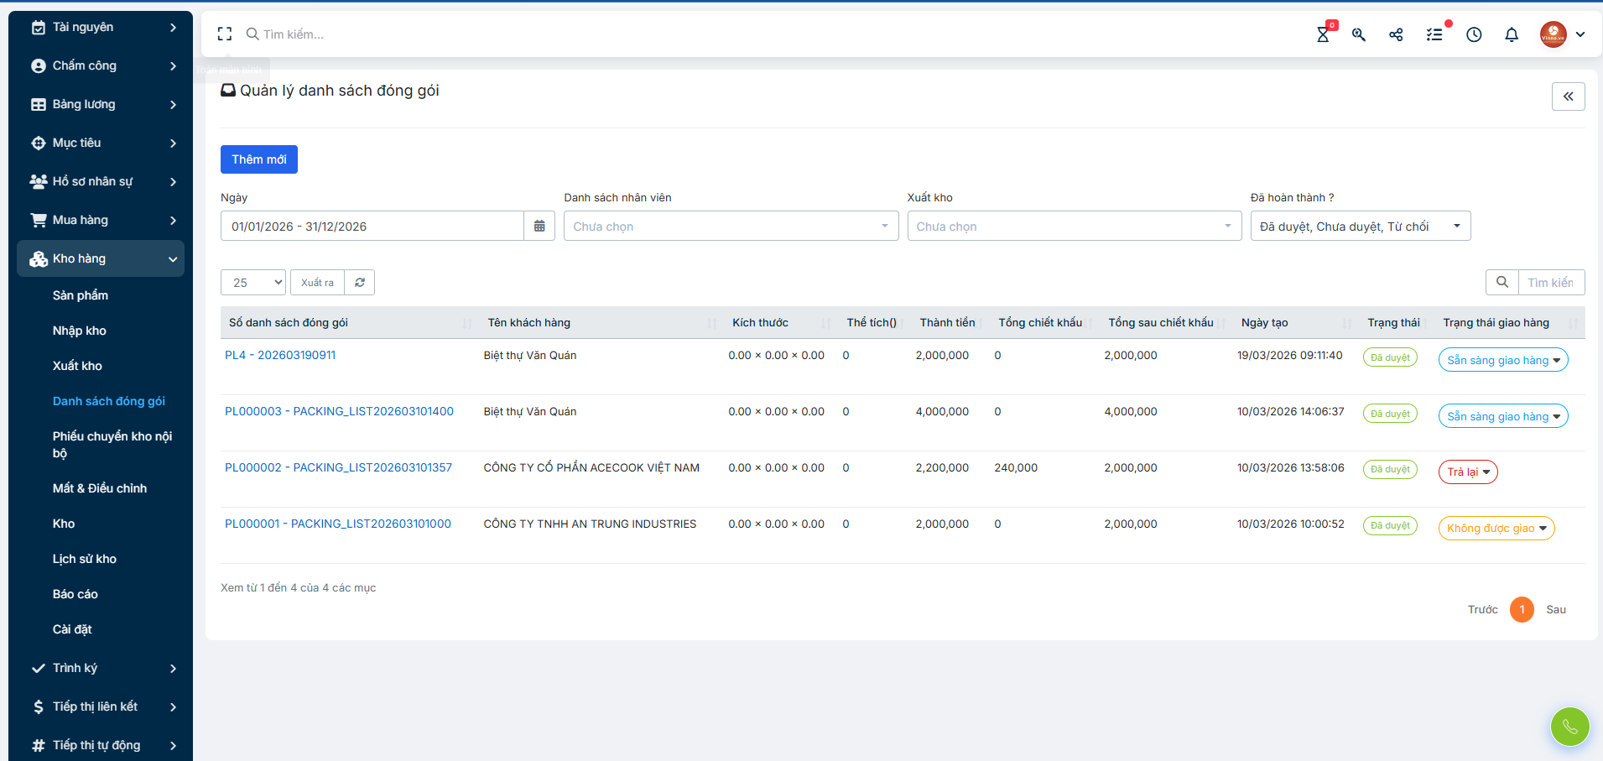
Task: Toggle fullscreen mode icon in top bar
Action: click(x=224, y=34)
